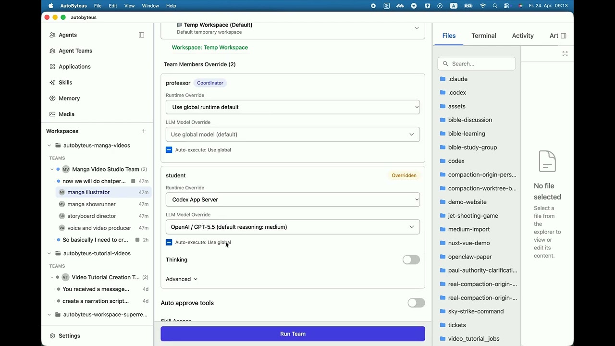Expand the Advanced section for student
The image size is (615, 346).
182,279
